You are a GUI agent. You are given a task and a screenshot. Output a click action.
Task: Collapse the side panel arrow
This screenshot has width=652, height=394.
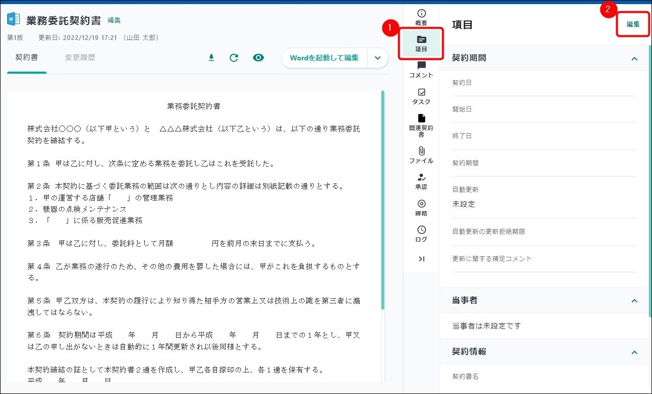421,259
